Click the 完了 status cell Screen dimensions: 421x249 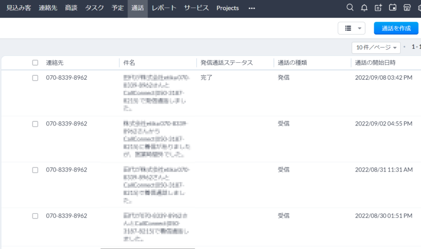206,78
